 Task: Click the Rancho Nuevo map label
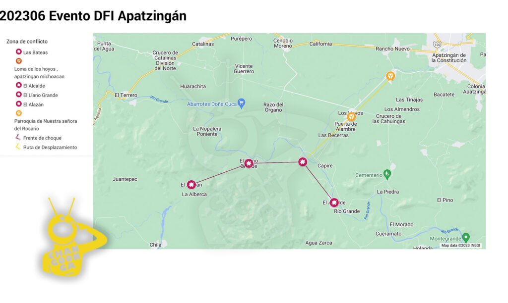[392, 49]
